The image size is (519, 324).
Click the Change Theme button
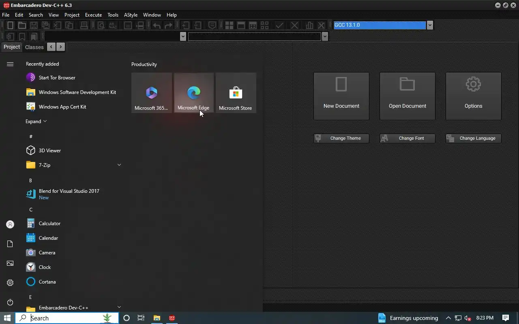point(341,138)
